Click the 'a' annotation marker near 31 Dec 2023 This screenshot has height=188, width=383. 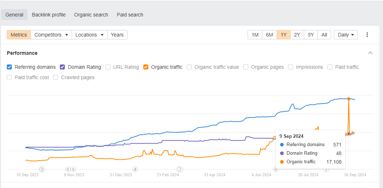[135, 169]
